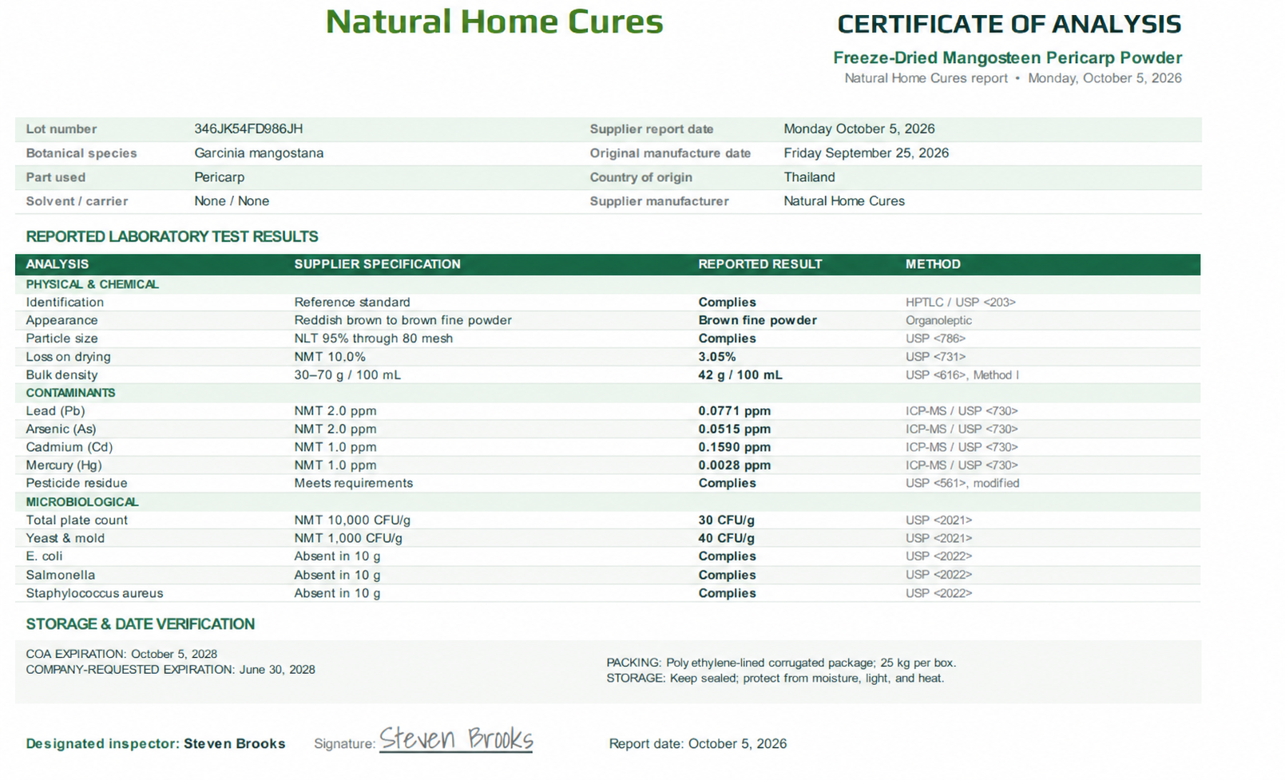Click the E. coli row label
The height and width of the screenshot is (780, 1285).
(x=44, y=556)
